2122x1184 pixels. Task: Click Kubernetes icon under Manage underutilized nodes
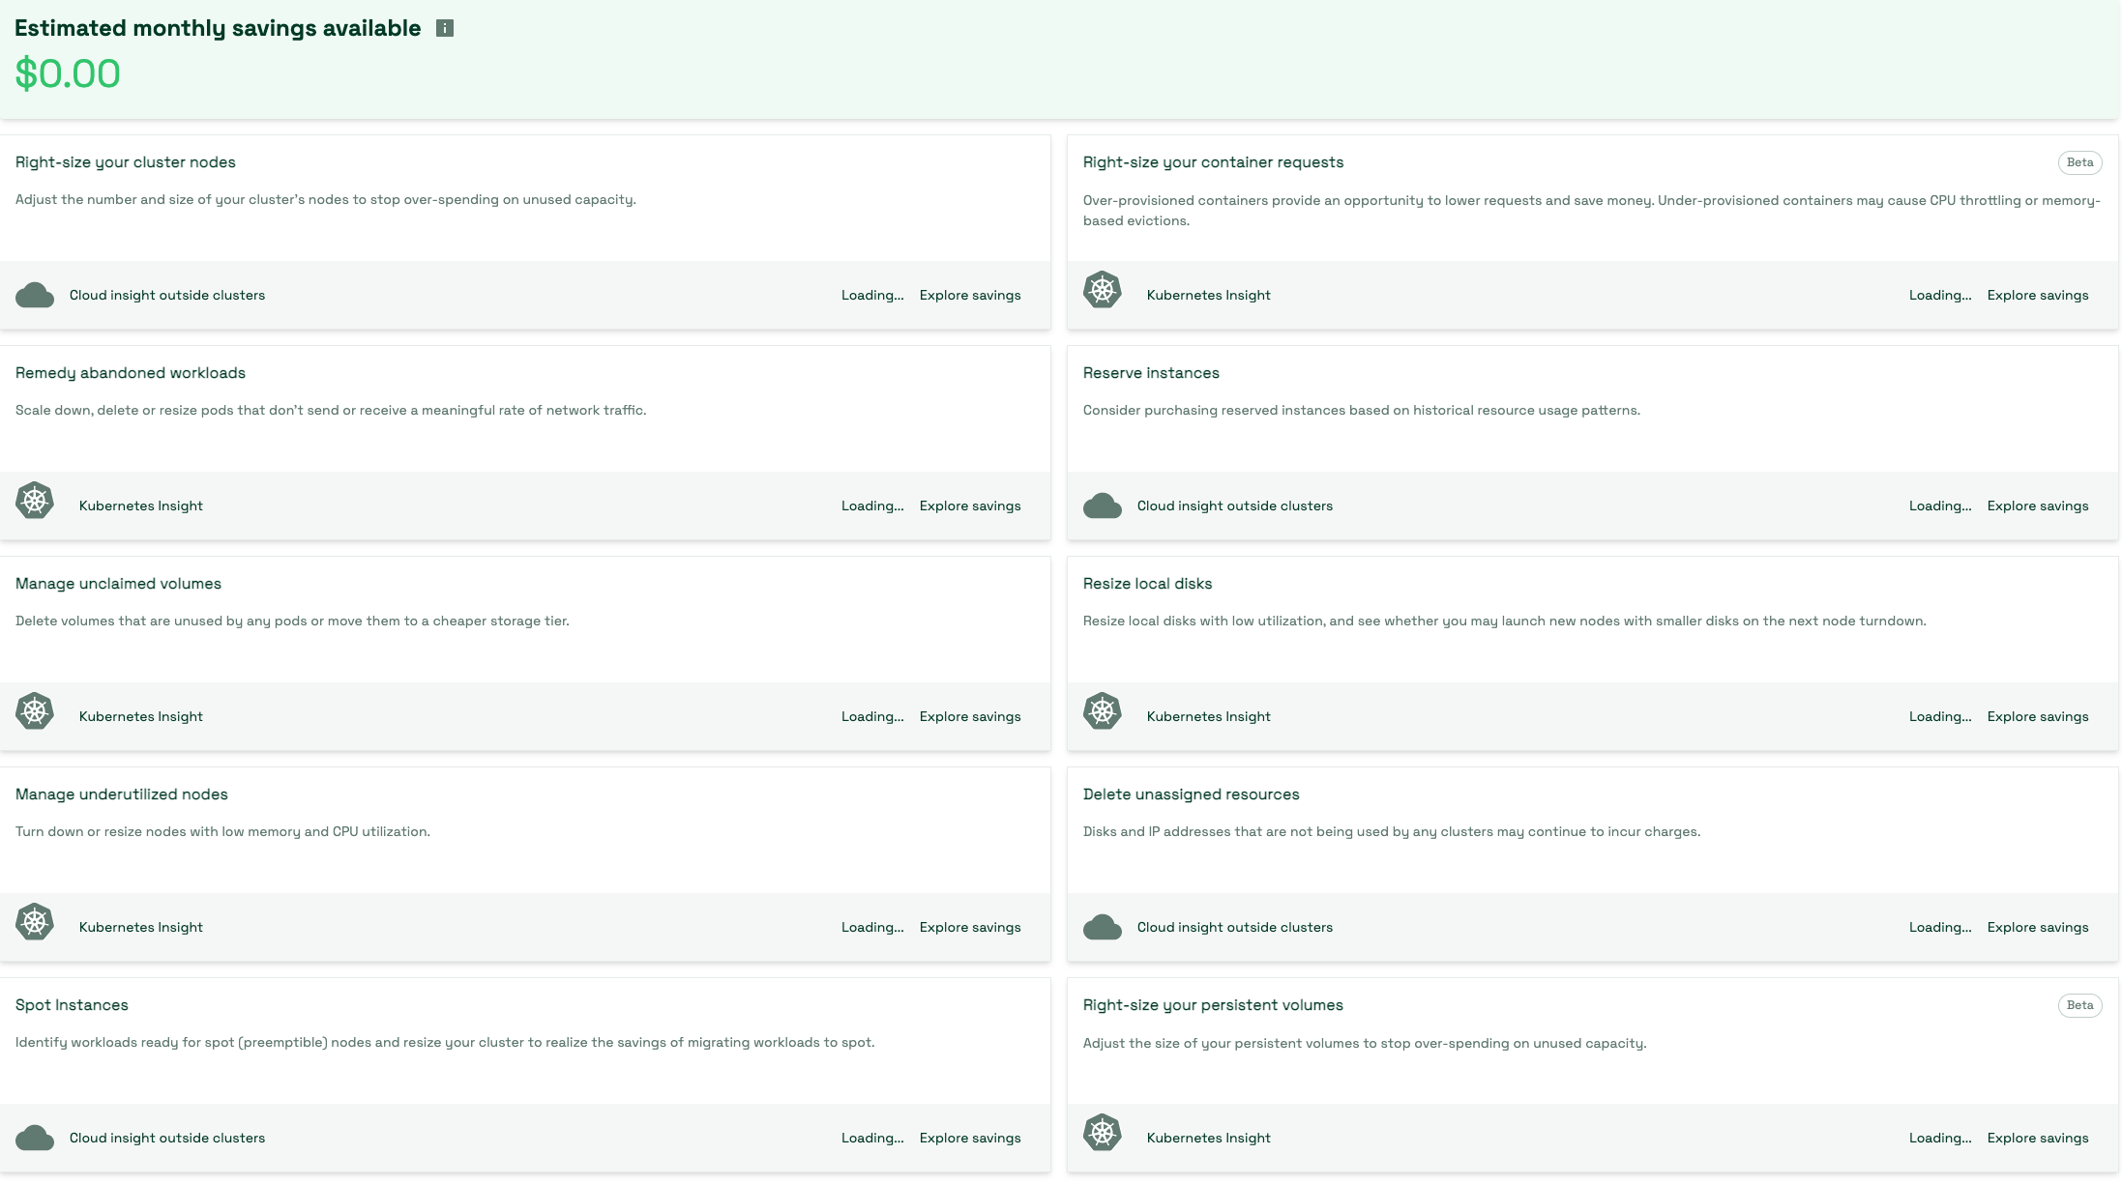click(35, 922)
